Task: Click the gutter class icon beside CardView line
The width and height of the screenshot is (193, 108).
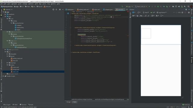Action: pos(68,13)
